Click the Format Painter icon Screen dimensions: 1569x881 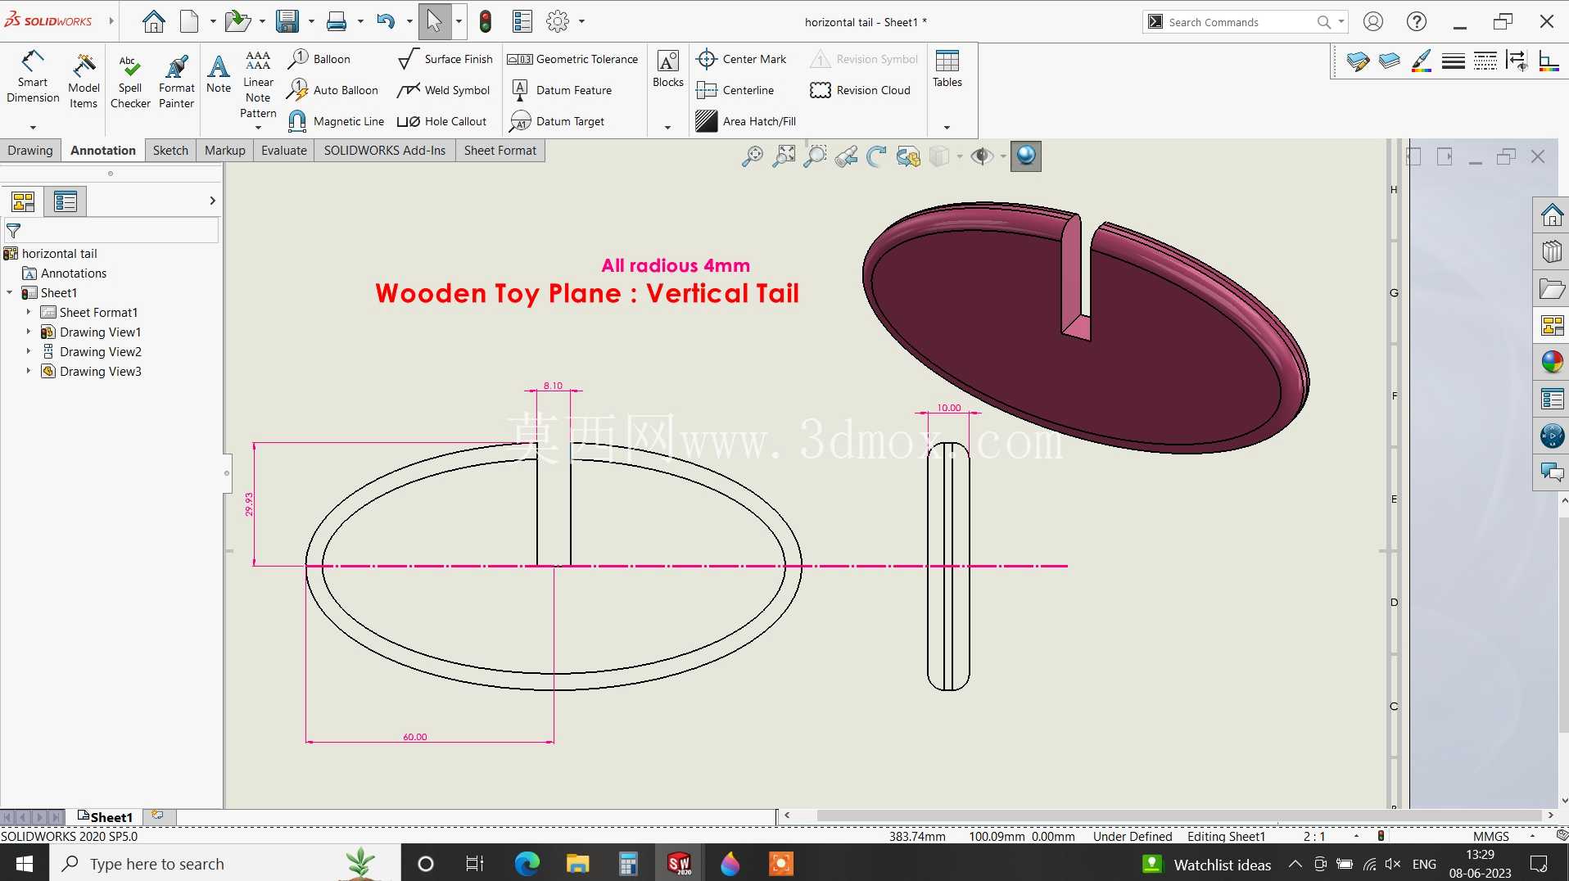pos(177,81)
